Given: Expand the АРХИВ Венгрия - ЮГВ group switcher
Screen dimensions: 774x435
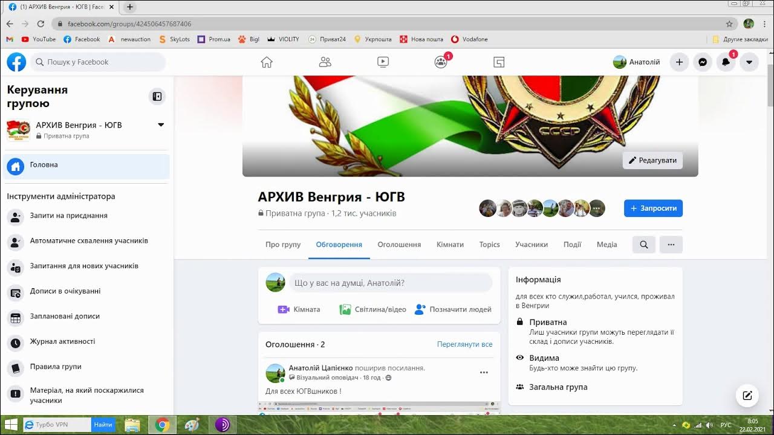Looking at the screenshot, I should coord(161,125).
